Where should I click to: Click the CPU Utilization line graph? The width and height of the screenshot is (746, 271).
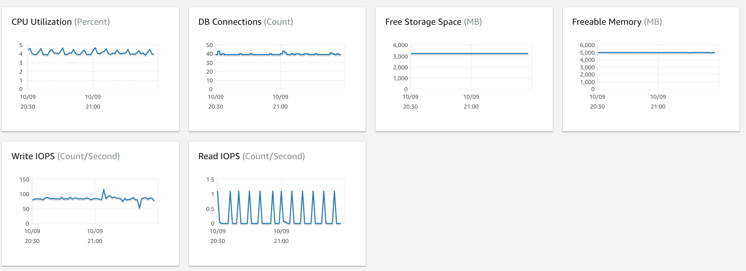click(93, 53)
